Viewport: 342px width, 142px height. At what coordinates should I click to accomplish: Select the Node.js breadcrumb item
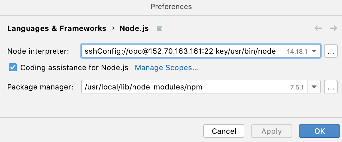[x=134, y=28]
